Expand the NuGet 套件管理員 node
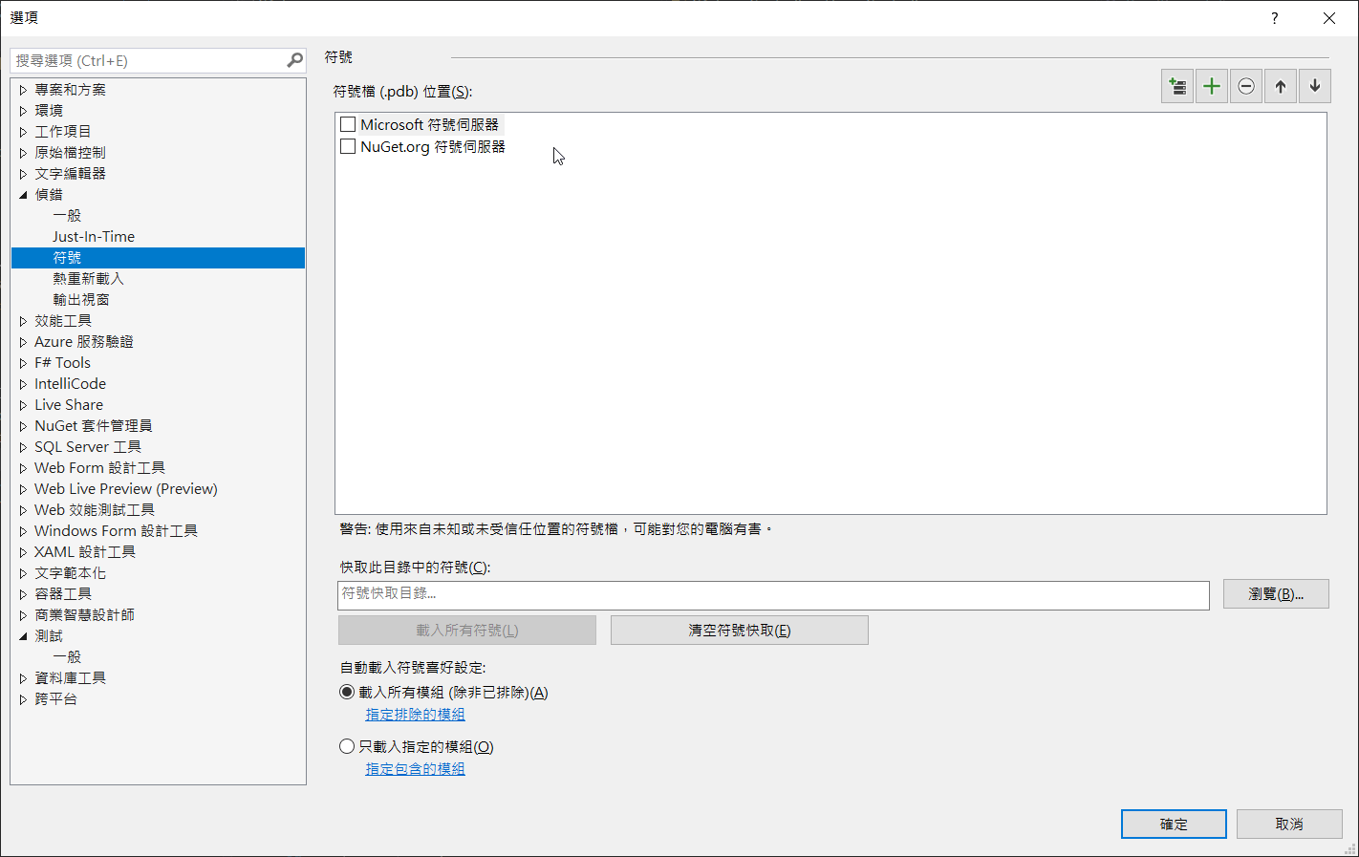The image size is (1359, 857). 24,426
